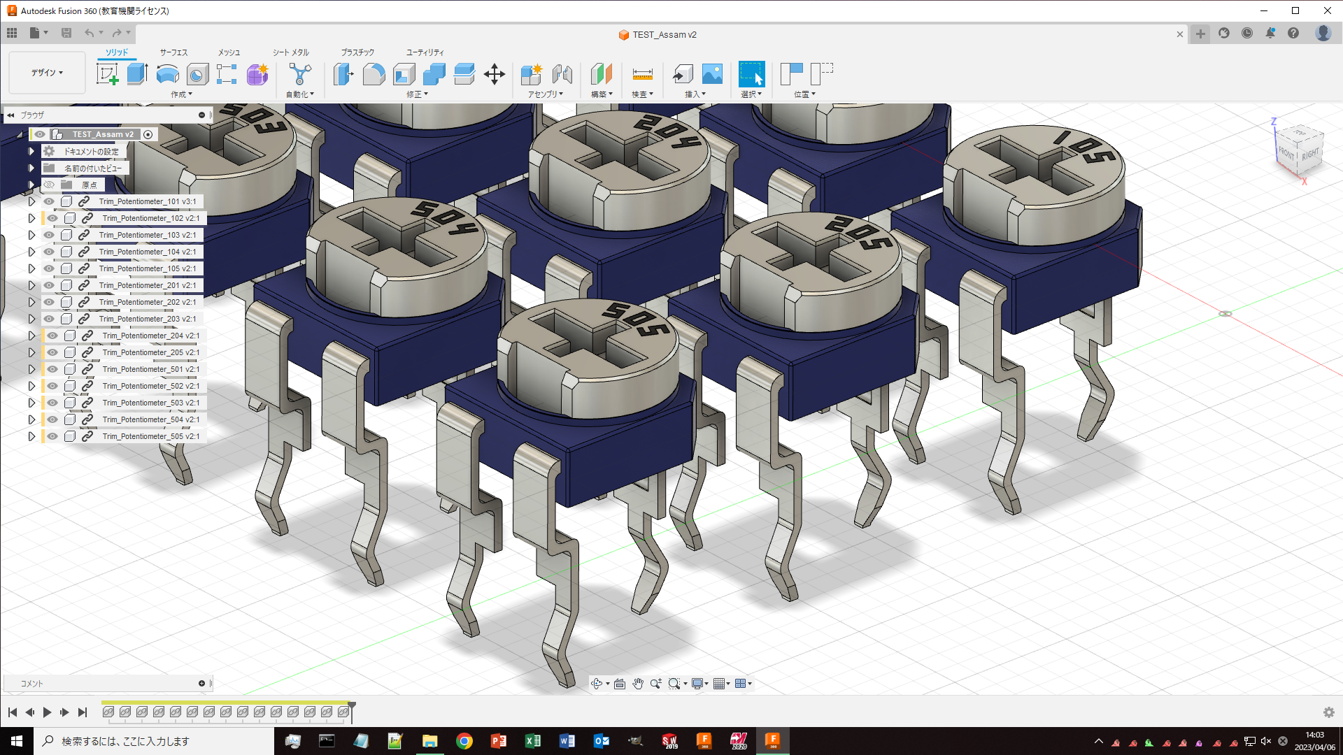Click the Fillet tool in the Modify group
The width and height of the screenshot is (1343, 755).
(374, 74)
